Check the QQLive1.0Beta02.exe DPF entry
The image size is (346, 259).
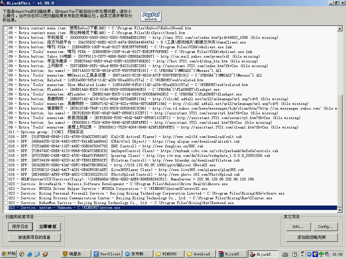tap(6, 165)
